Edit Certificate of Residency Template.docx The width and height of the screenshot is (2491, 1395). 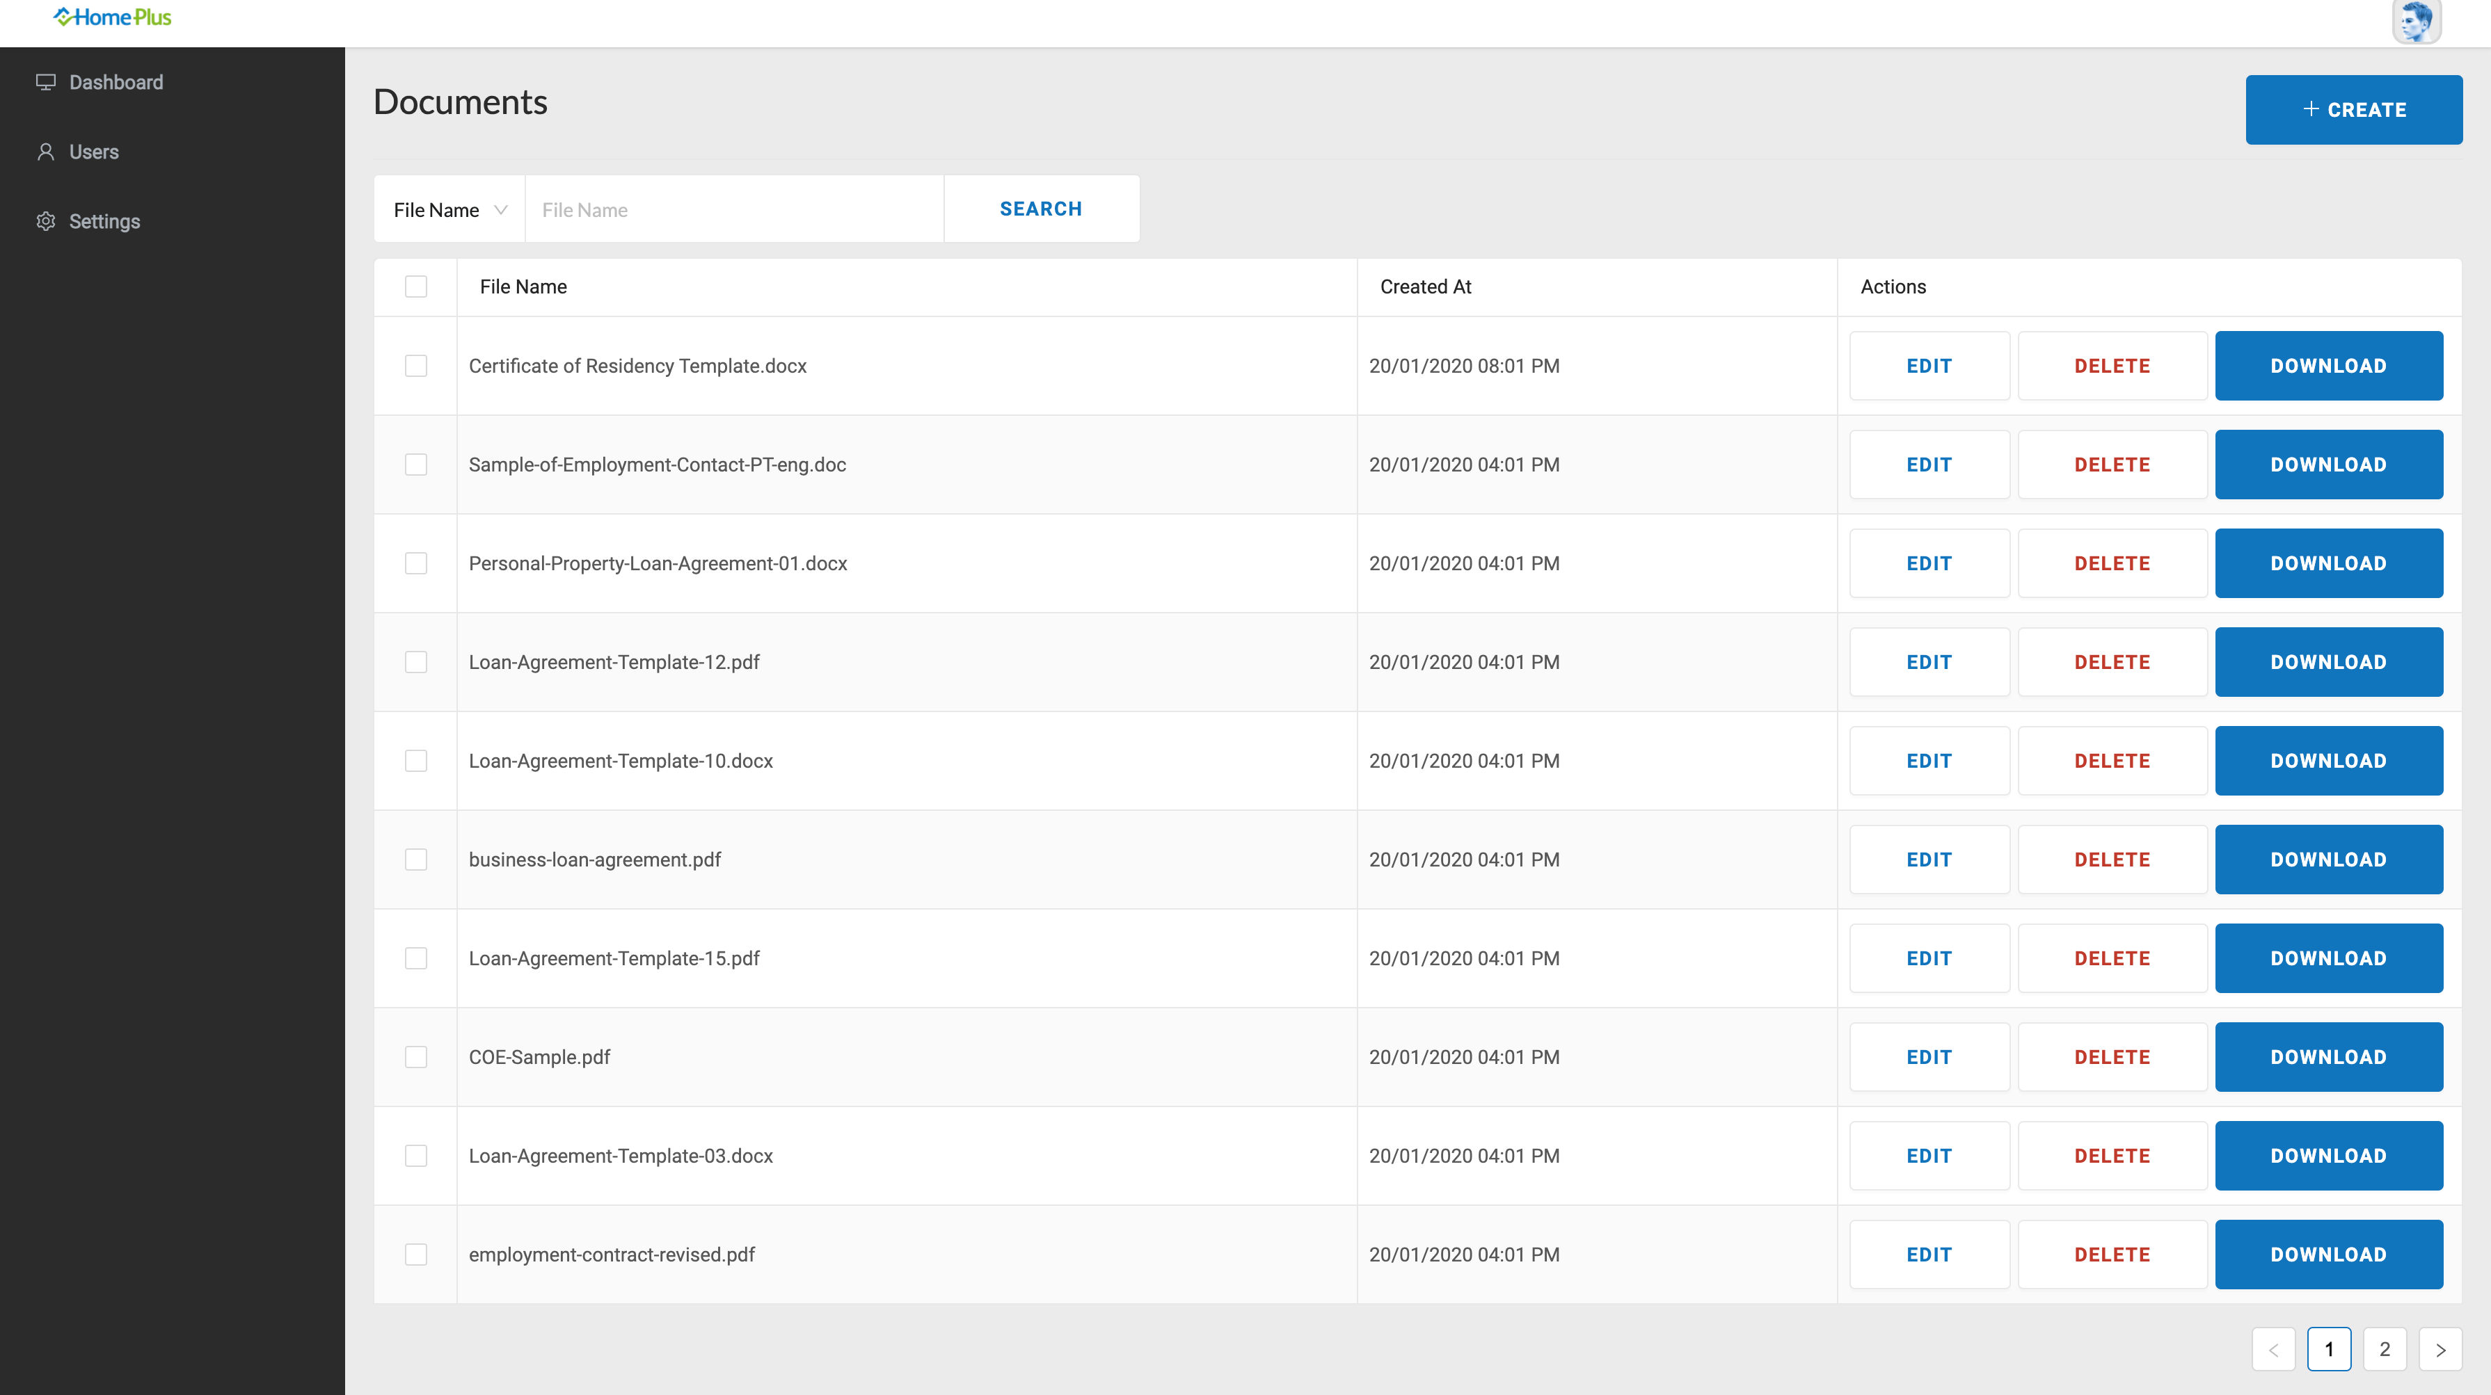[x=1929, y=365]
